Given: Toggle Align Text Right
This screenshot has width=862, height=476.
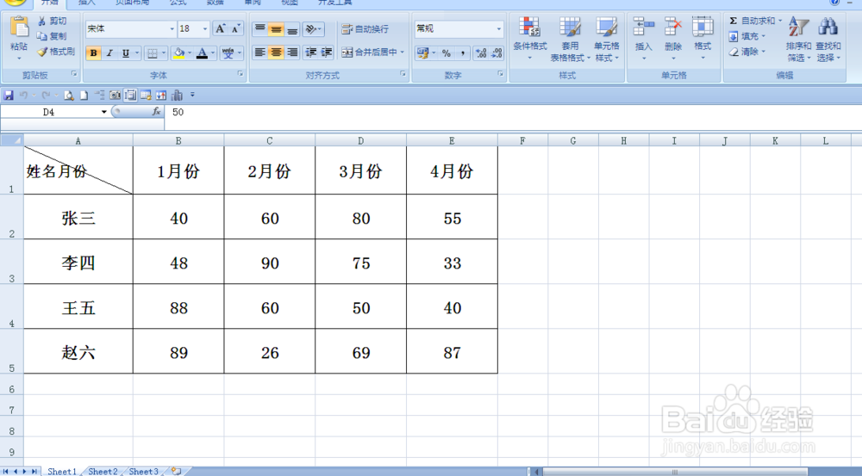Looking at the screenshot, I should (292, 53).
